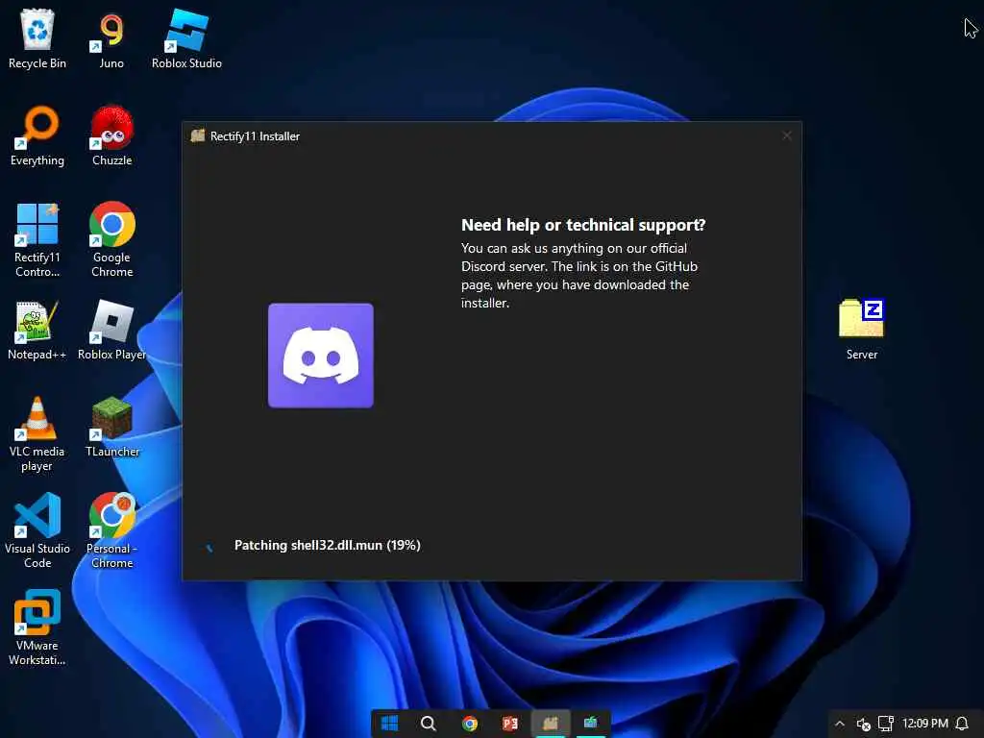Select the Notepad++ desktop shortcut
This screenshot has height=738, width=984.
[37, 331]
